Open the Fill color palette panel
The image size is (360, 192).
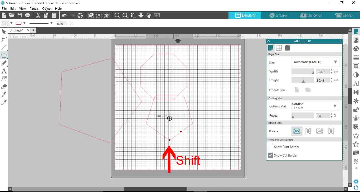(356, 49)
